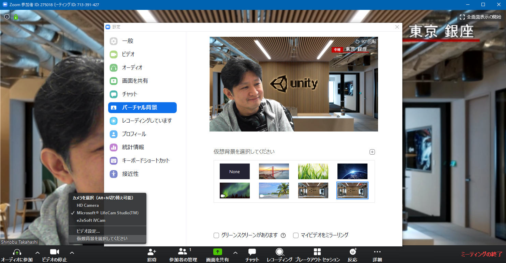Click 仮想背景を選択してください in the camera menu
The image size is (506, 263).
point(107,238)
